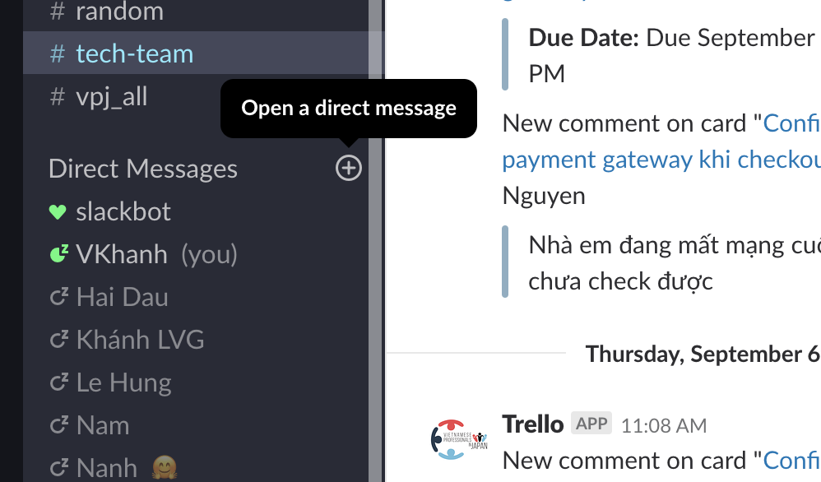
Task: Open direct message with slackbot
Action: tap(123, 212)
